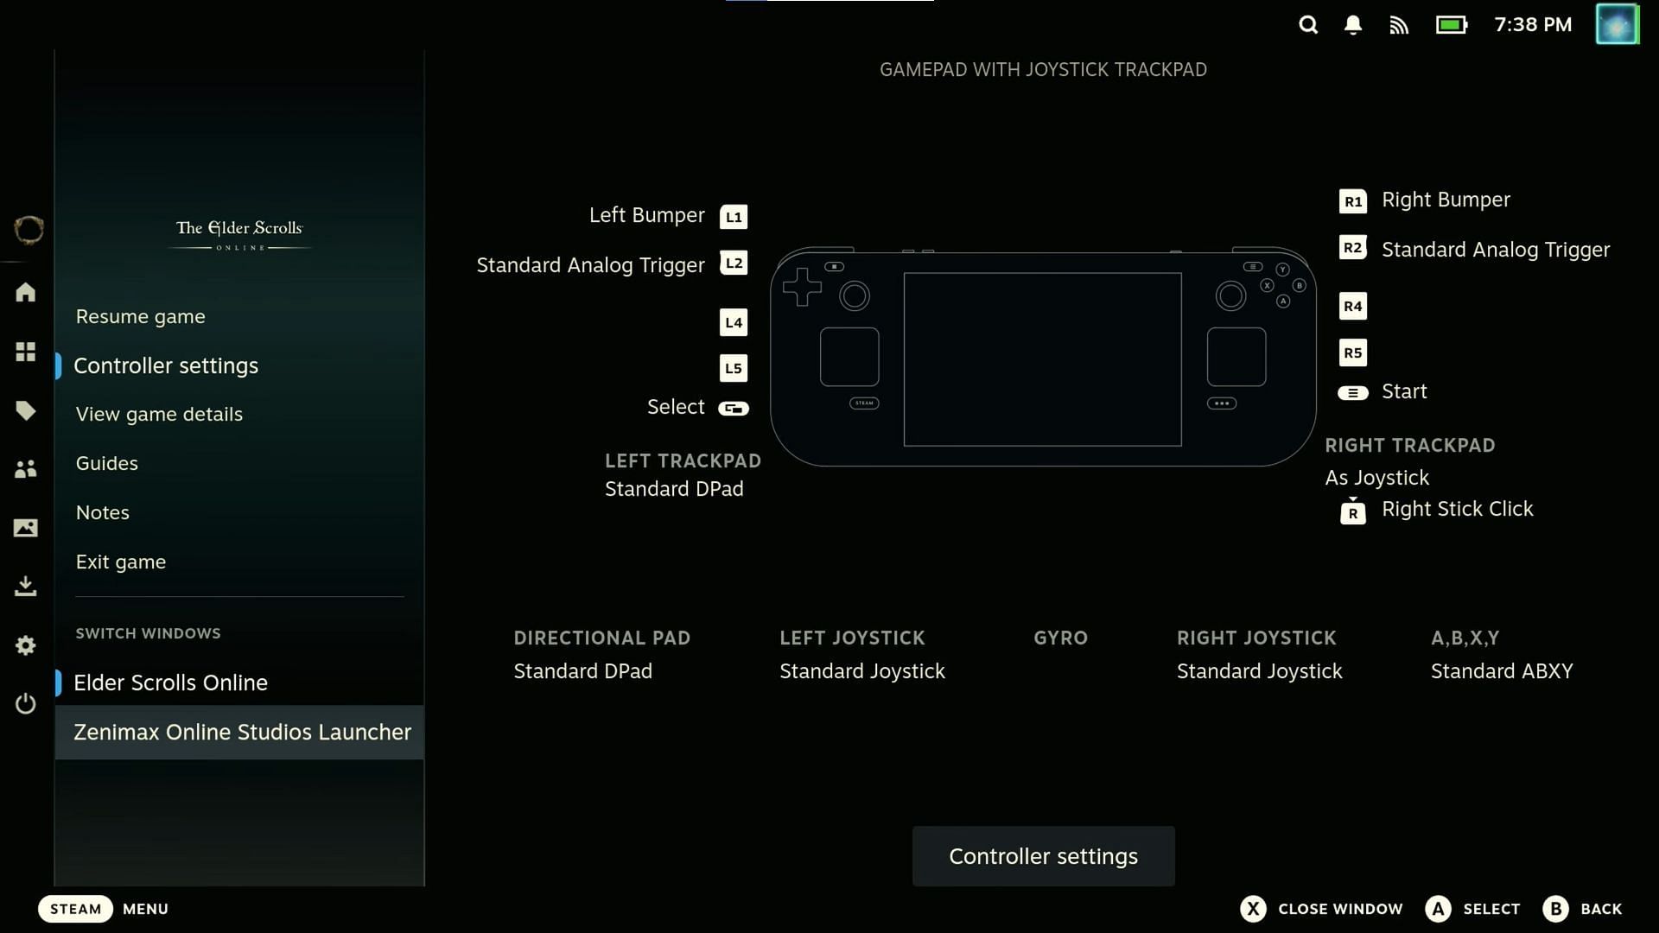Select Resume game menu option
The width and height of the screenshot is (1659, 933).
(x=140, y=315)
